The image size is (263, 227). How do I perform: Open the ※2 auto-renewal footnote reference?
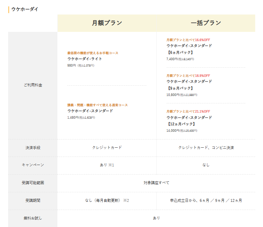[126, 200]
